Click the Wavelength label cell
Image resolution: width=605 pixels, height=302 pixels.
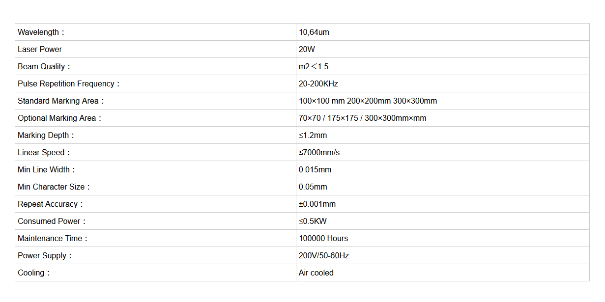(41, 32)
